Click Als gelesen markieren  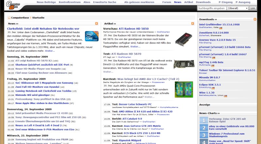click(x=139, y=2)
